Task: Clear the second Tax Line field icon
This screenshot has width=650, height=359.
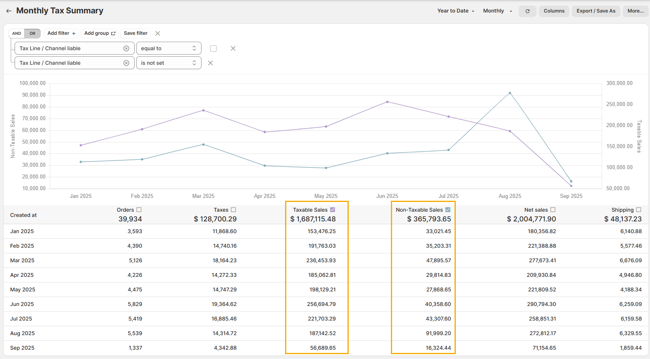Action: 126,63
